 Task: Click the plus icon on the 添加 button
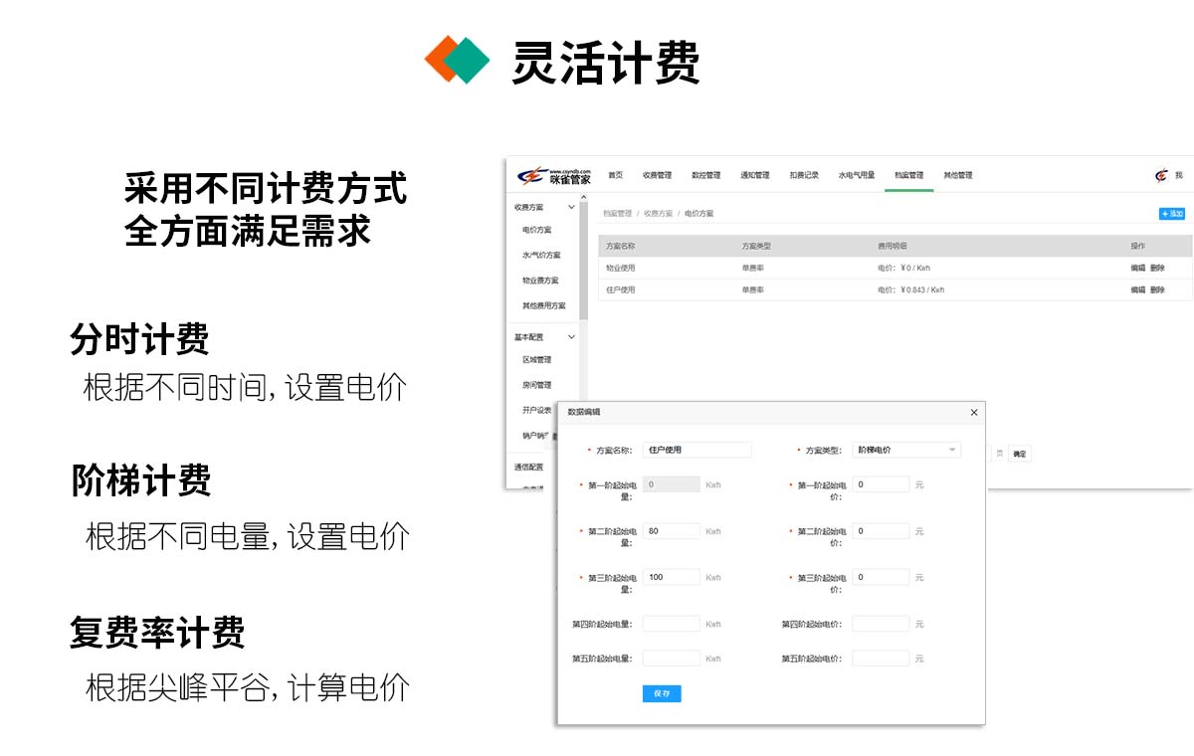point(1164,212)
